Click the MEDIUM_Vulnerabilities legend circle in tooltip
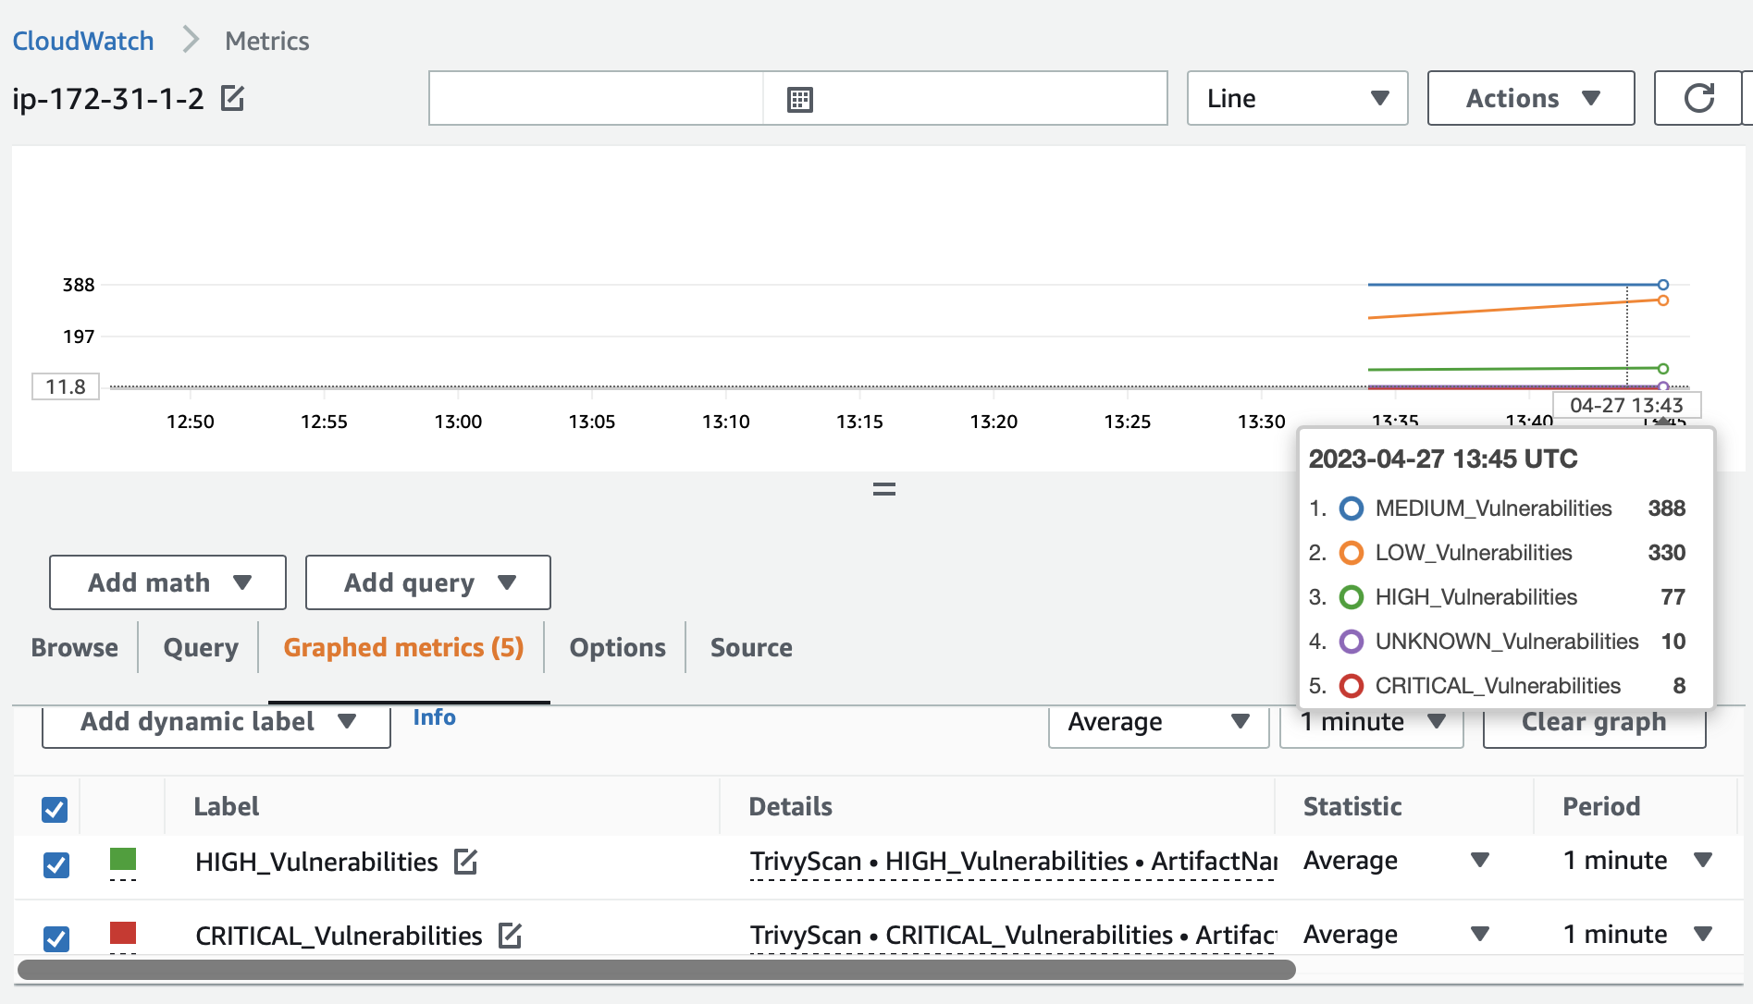 (1351, 508)
